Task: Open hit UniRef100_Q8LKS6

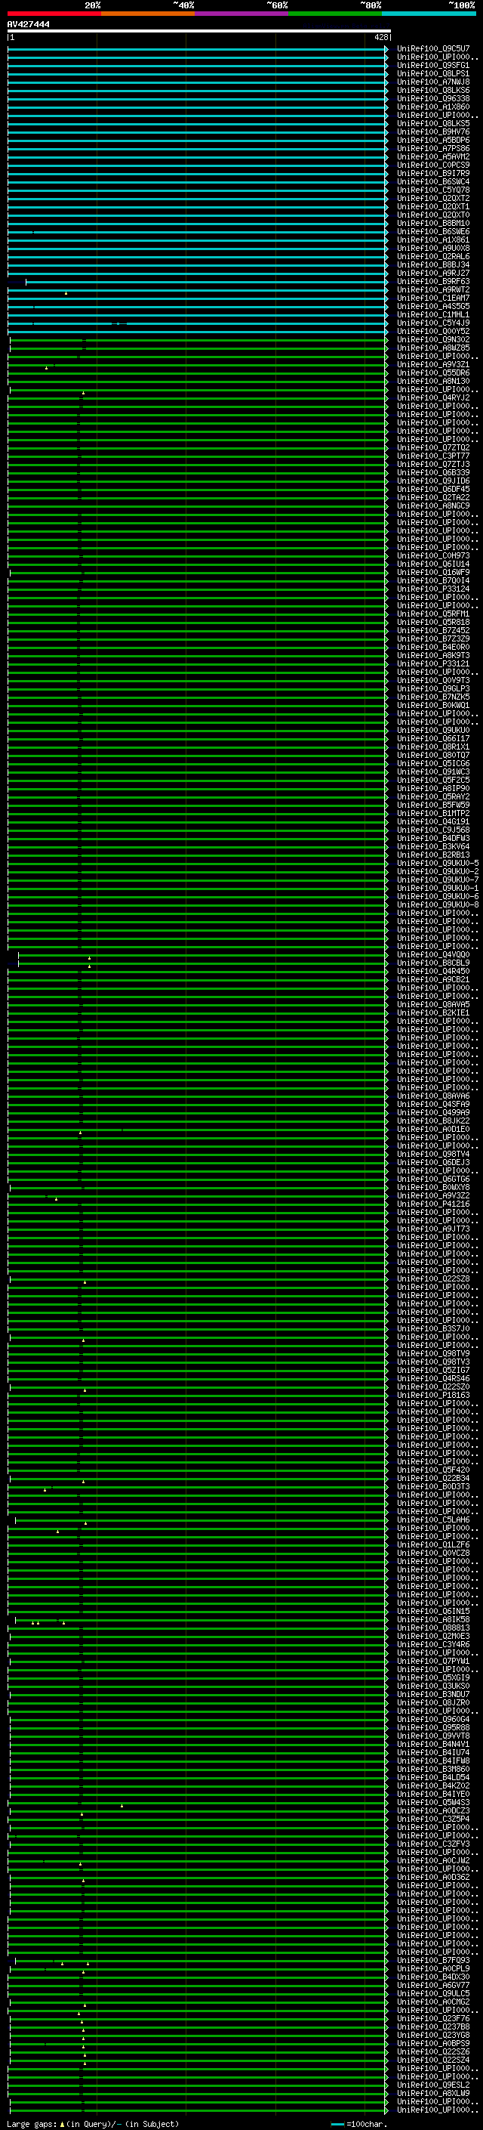Action: pyautogui.click(x=432, y=90)
